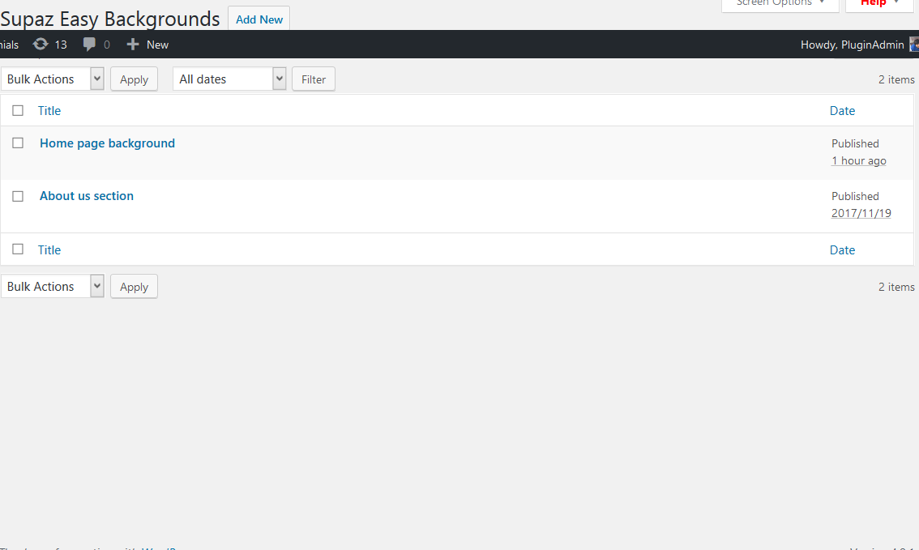This screenshot has width=919, height=550.
Task: Open the top Bulk Actions dropdown
Action: 53,79
